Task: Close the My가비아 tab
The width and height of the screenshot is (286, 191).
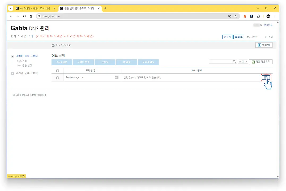Action: [54, 8]
